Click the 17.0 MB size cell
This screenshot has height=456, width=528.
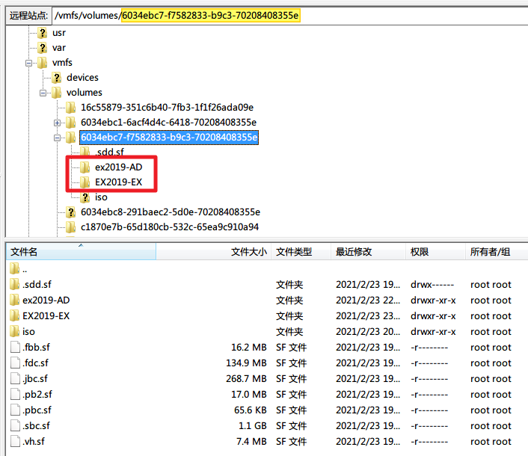point(249,395)
